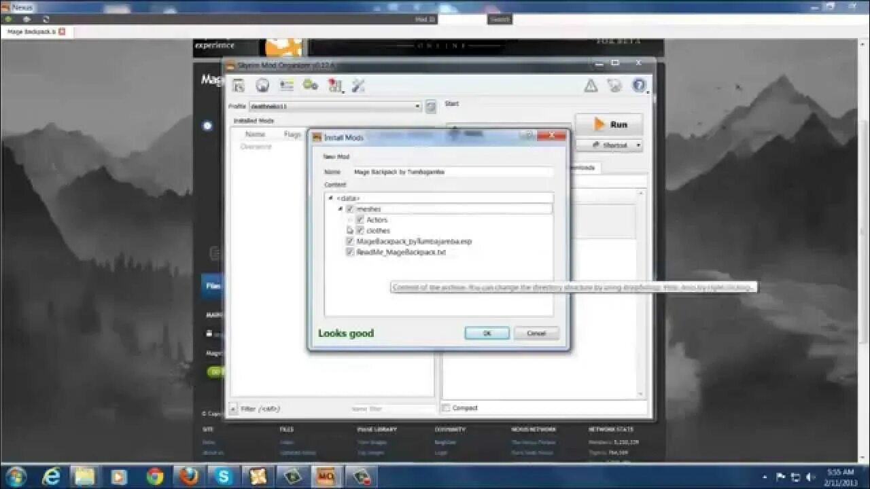Click the warning triangle problems icon

pos(591,86)
